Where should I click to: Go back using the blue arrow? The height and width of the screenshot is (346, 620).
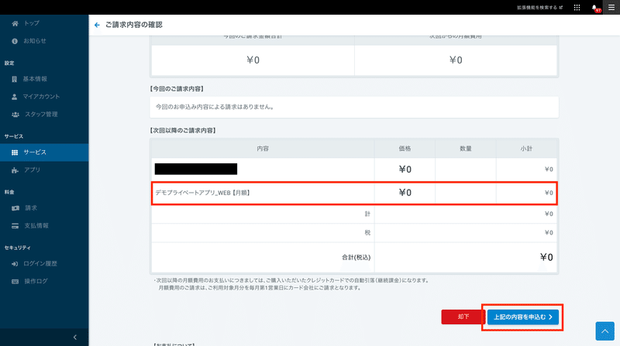coord(97,25)
